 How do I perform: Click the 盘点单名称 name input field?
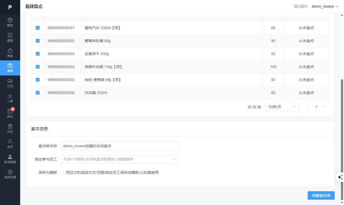pyautogui.click(x=120, y=146)
